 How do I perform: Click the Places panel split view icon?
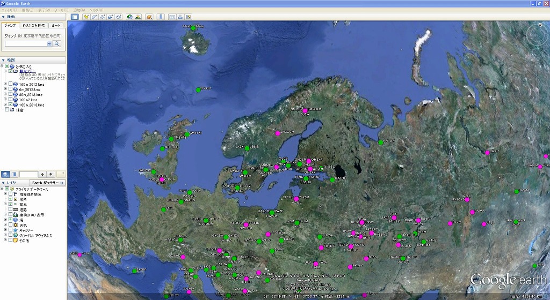click(x=14, y=174)
